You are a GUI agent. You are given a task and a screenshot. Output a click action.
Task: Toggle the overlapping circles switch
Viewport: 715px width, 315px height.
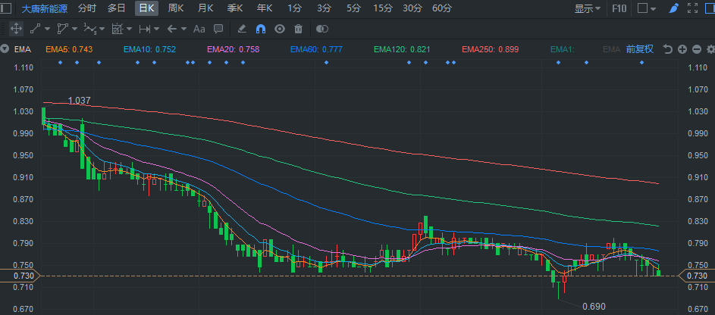pyautogui.click(x=322, y=29)
